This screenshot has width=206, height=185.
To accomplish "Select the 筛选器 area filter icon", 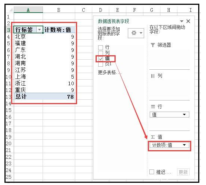I will [153, 45].
